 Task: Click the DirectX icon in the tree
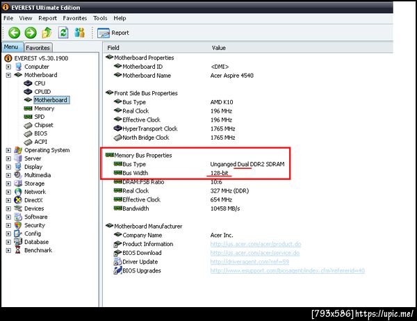18,200
